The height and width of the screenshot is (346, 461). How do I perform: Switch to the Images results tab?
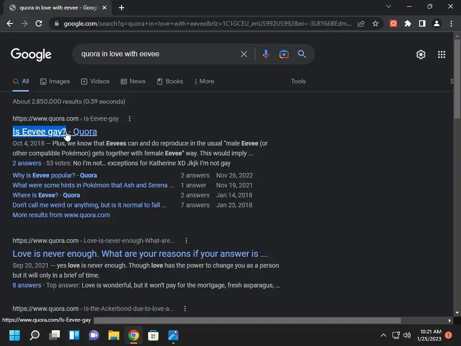pyautogui.click(x=55, y=82)
